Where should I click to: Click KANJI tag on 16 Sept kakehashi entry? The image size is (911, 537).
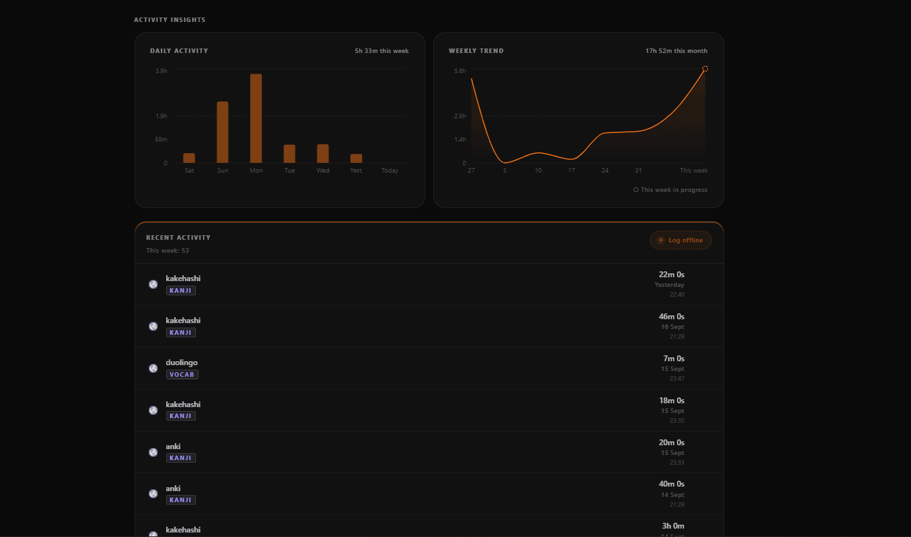tap(181, 332)
